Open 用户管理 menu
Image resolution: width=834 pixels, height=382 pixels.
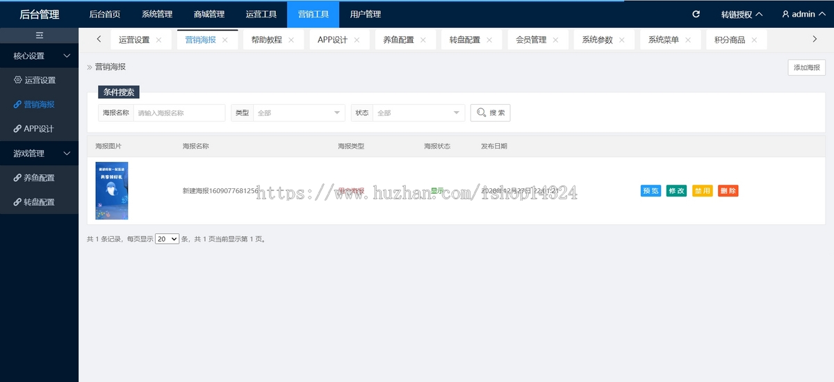point(366,14)
